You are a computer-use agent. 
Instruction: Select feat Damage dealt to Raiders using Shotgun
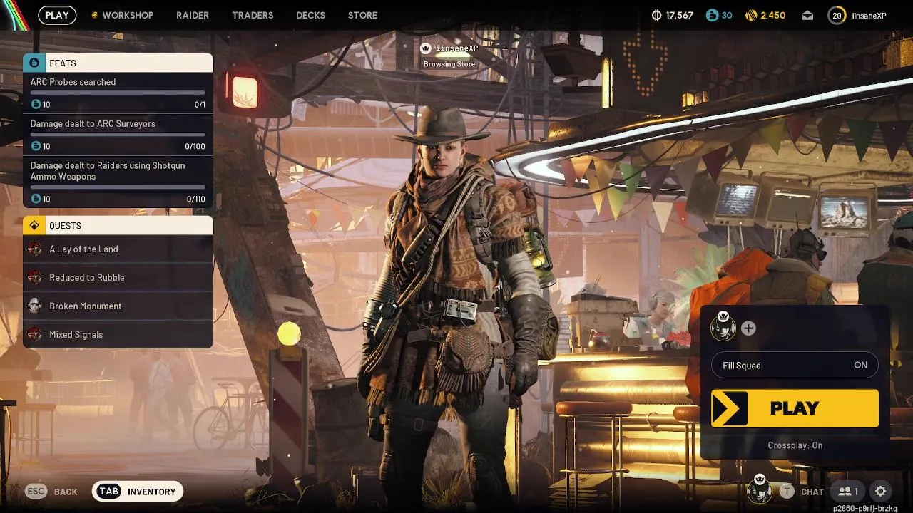click(x=118, y=182)
